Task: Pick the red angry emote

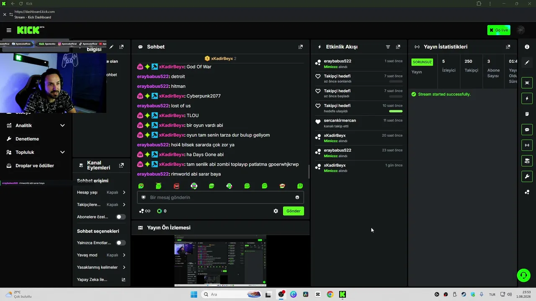Action: [x=176, y=186]
